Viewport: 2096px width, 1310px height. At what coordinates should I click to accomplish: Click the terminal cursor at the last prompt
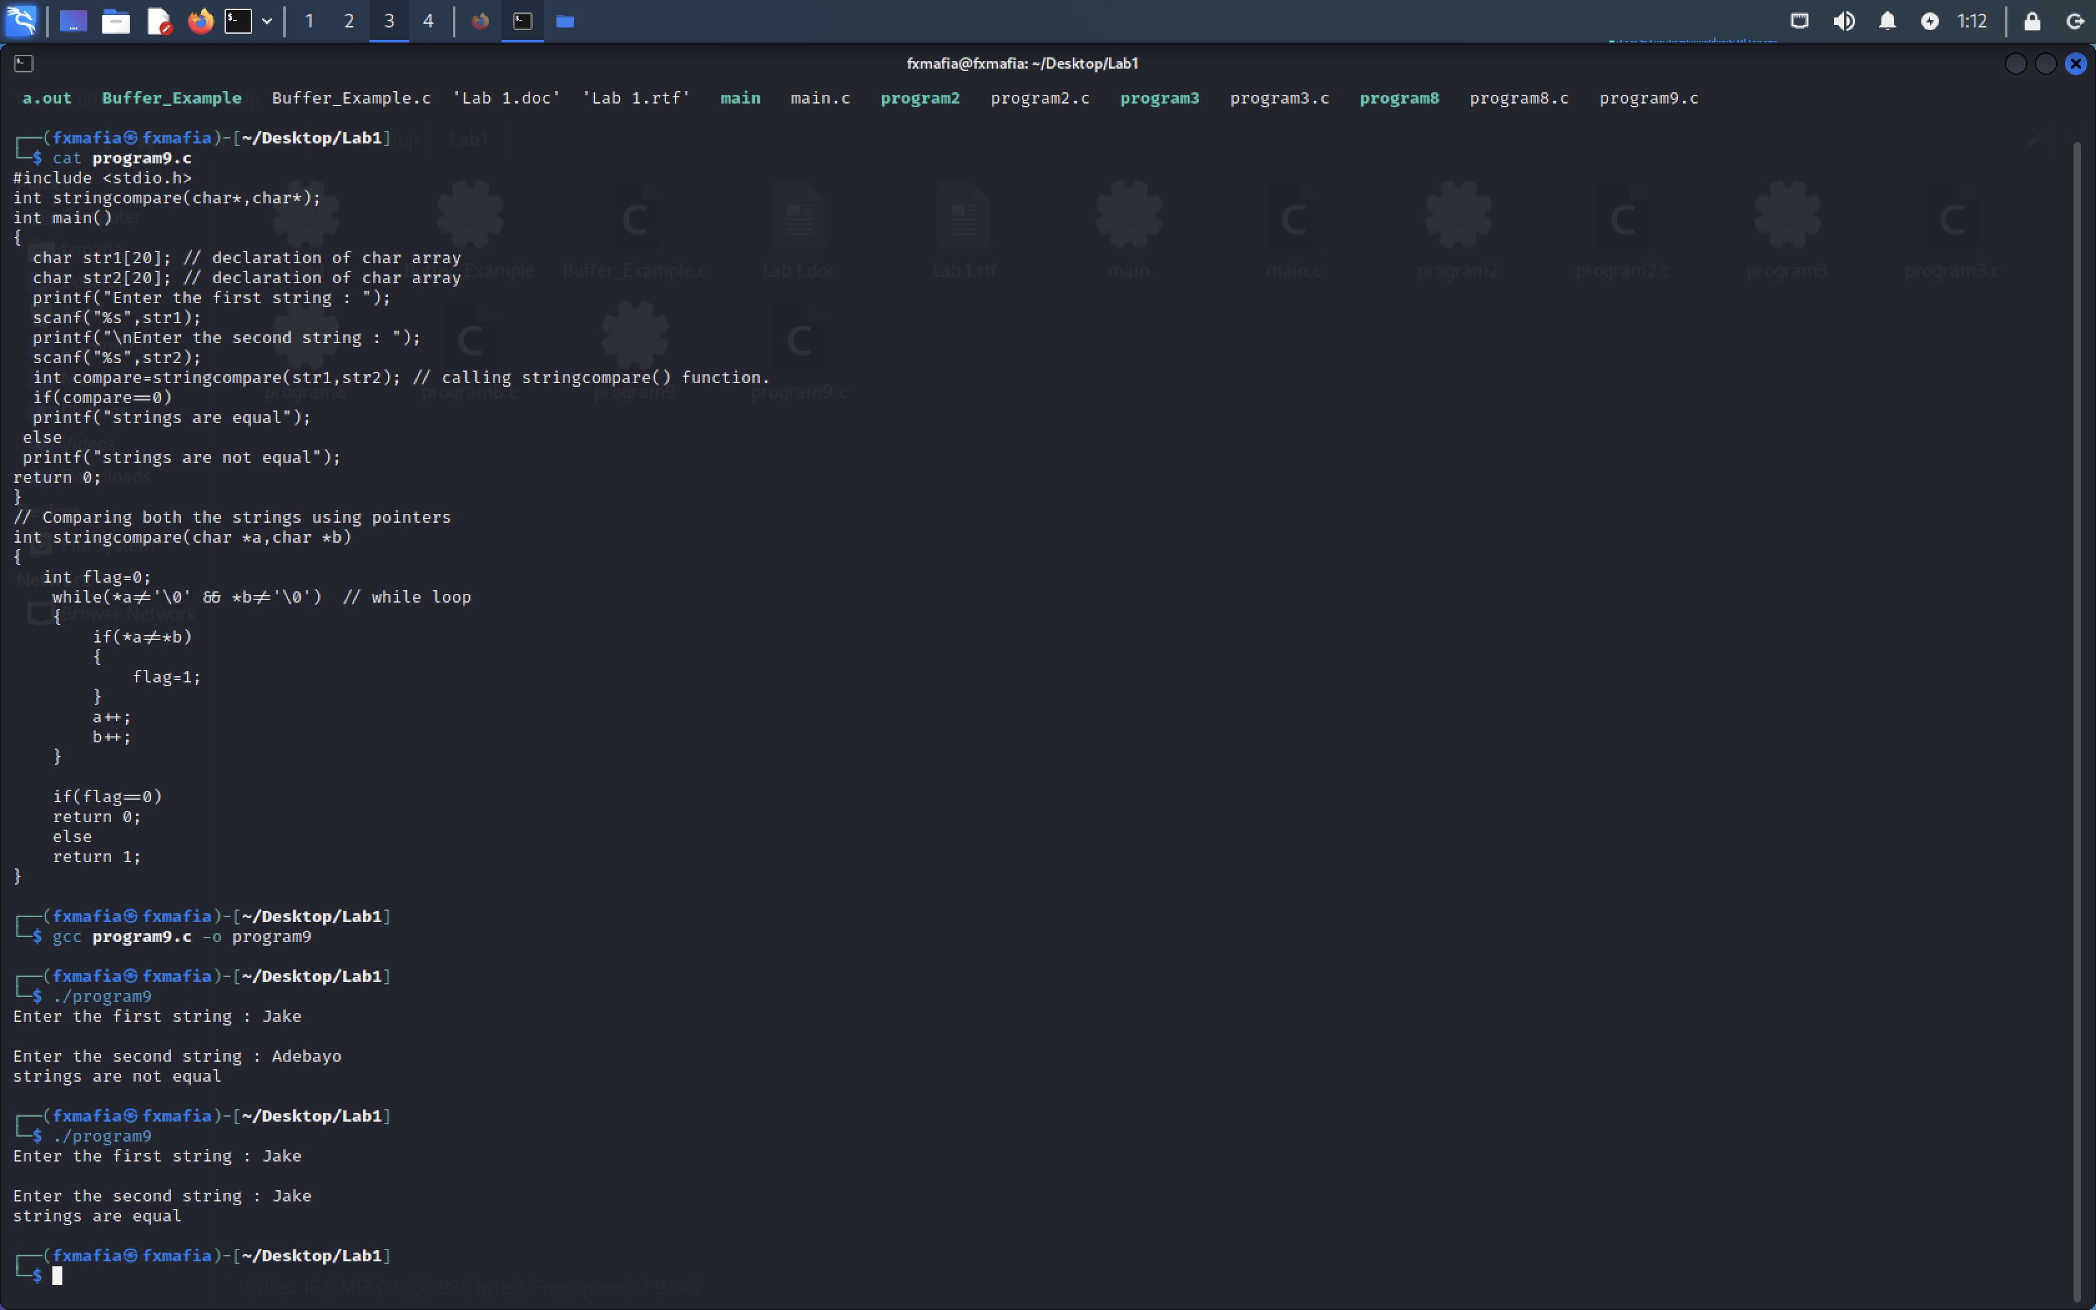57,1275
